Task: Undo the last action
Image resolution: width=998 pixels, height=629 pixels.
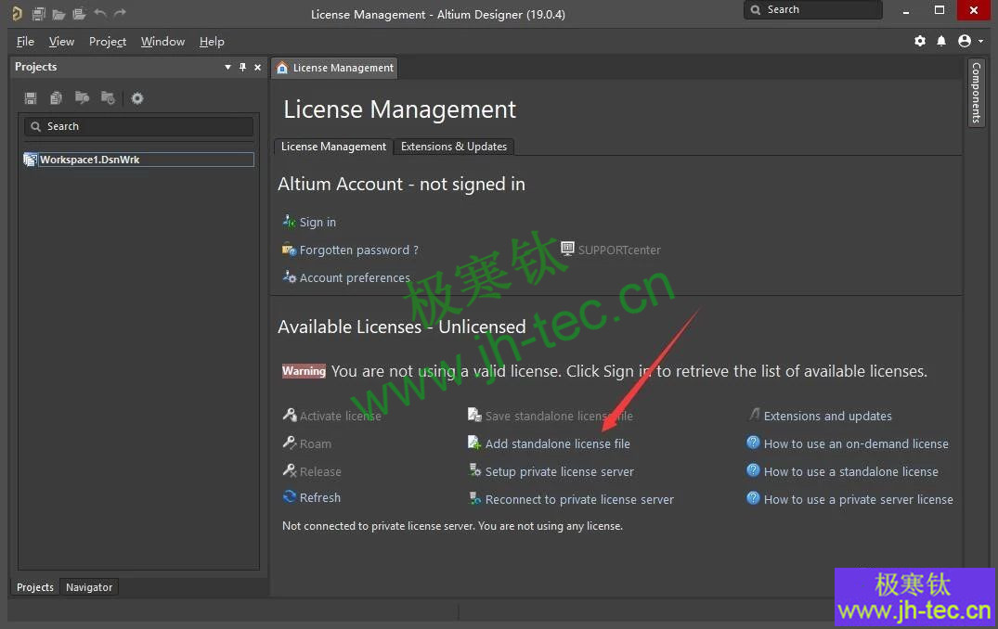Action: pyautogui.click(x=100, y=13)
